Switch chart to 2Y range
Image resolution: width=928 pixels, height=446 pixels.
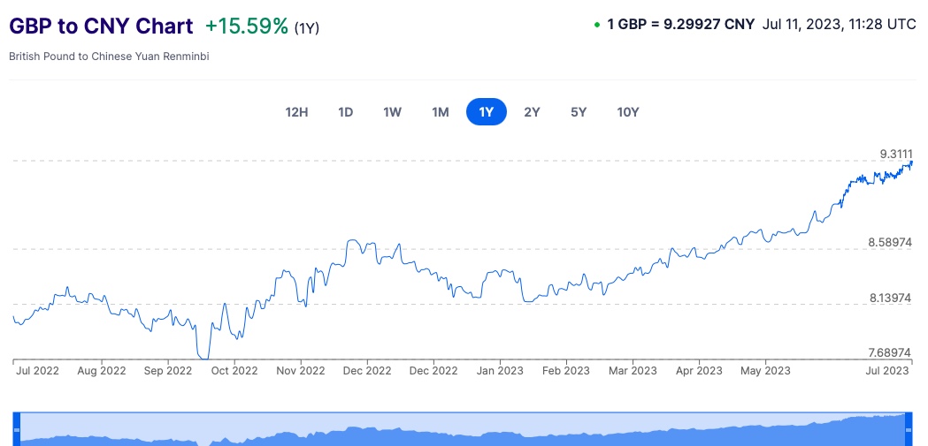(x=532, y=112)
